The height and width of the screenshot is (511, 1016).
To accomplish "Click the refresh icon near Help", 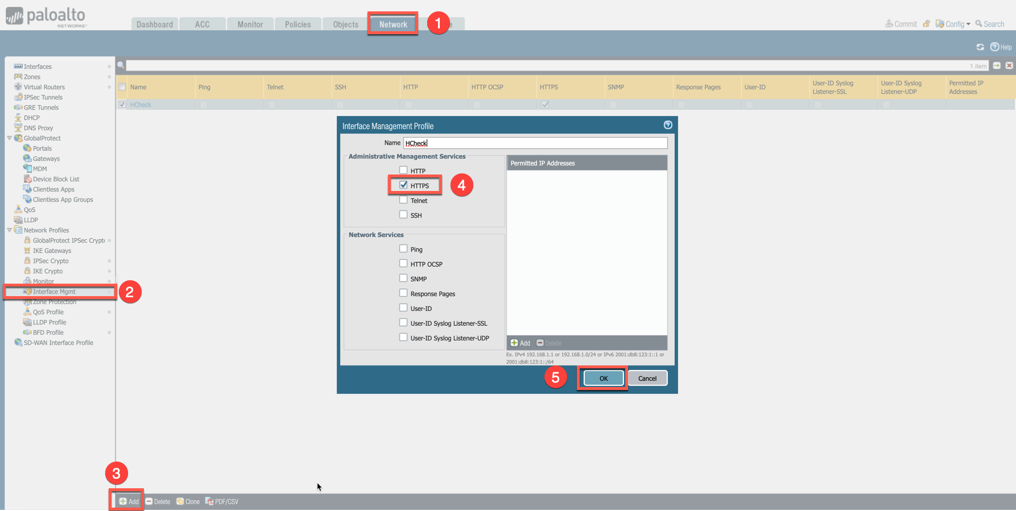I will click(980, 47).
